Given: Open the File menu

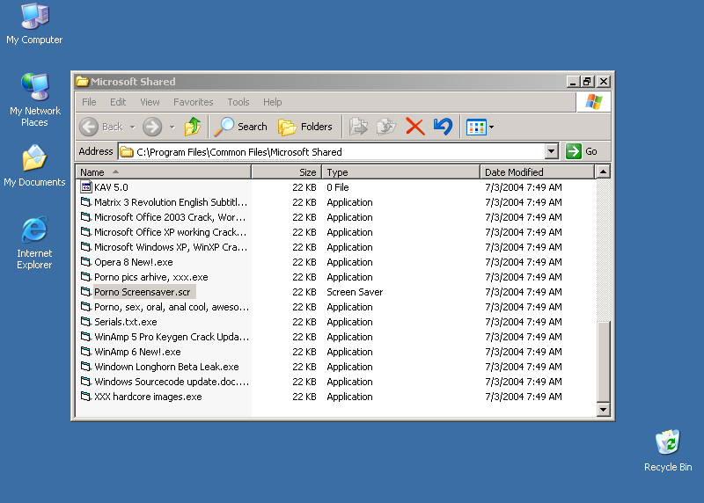Looking at the screenshot, I should (89, 102).
